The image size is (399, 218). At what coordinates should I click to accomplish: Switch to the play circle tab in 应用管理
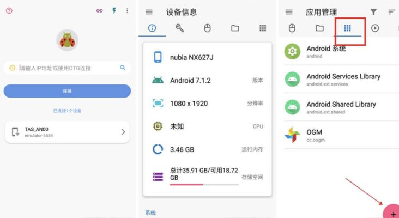coord(375,28)
